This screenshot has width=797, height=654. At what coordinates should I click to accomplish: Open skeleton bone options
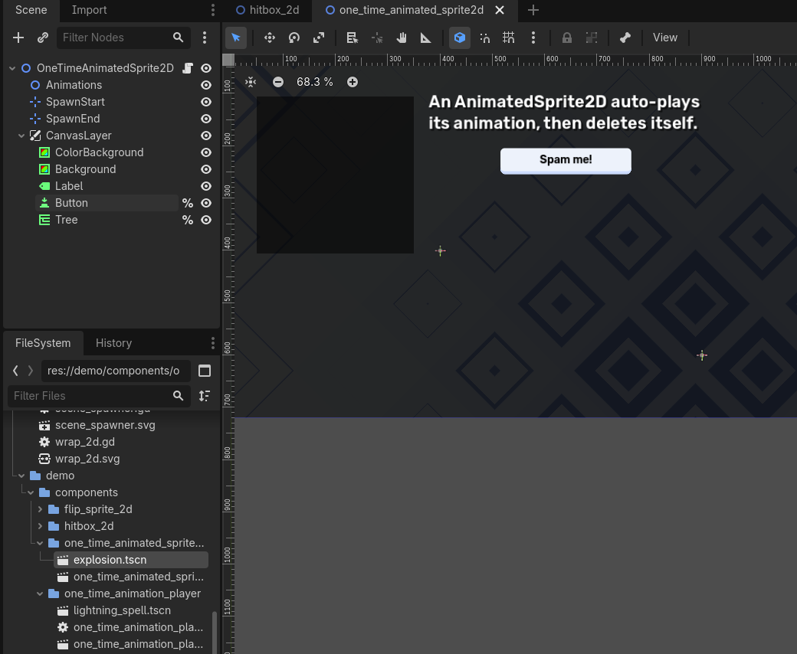pyautogui.click(x=625, y=38)
